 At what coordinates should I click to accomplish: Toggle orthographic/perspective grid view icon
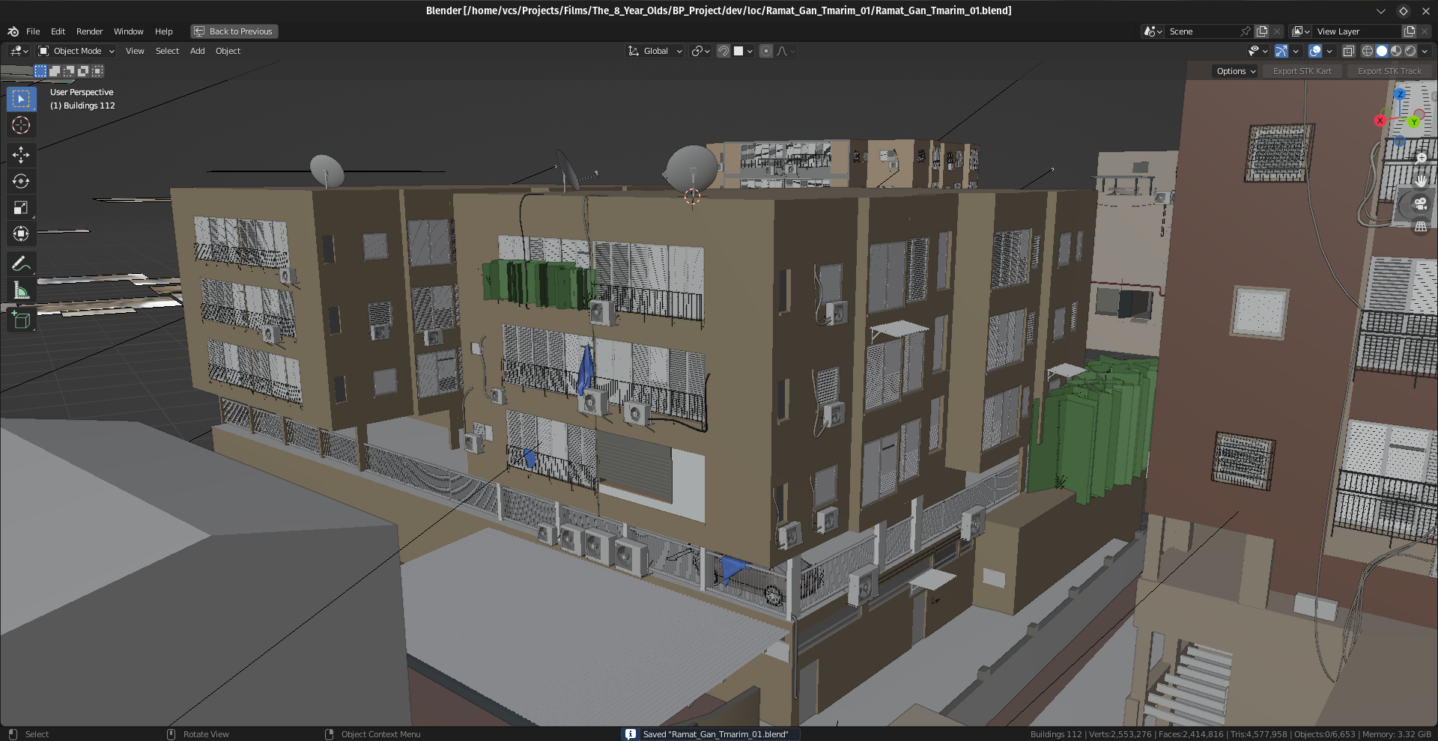1420,227
